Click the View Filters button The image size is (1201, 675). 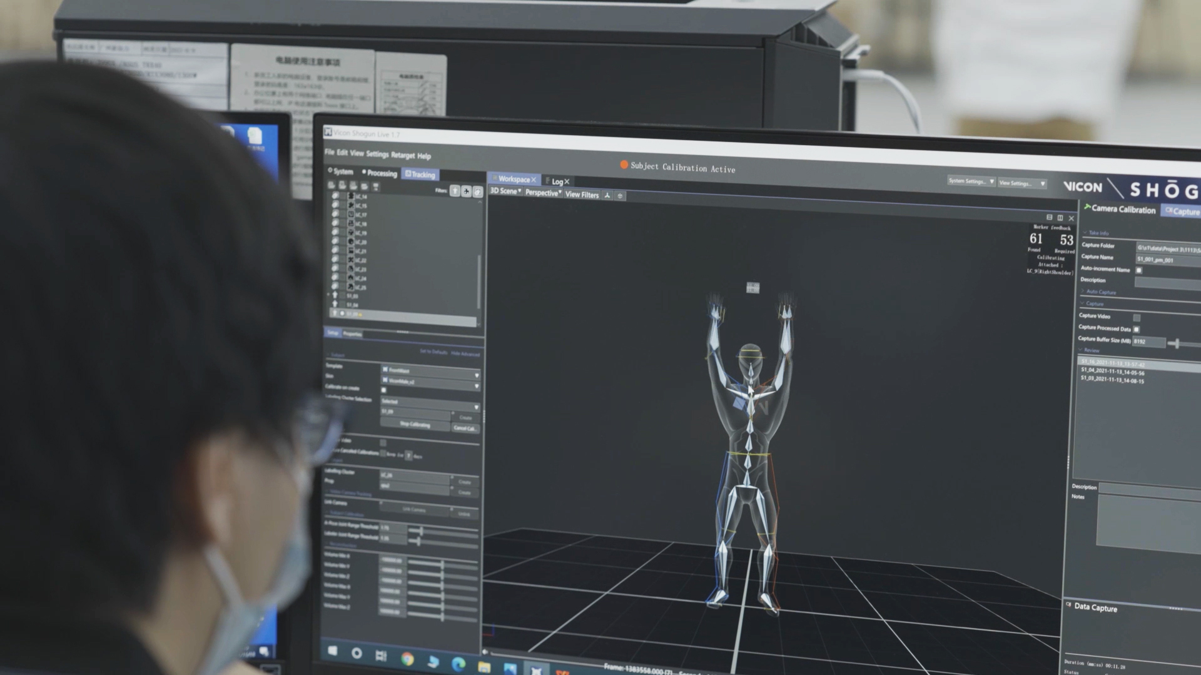[582, 195]
